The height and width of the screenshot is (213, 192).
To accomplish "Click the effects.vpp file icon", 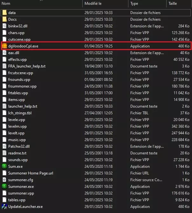I will [x=4, y=59].
